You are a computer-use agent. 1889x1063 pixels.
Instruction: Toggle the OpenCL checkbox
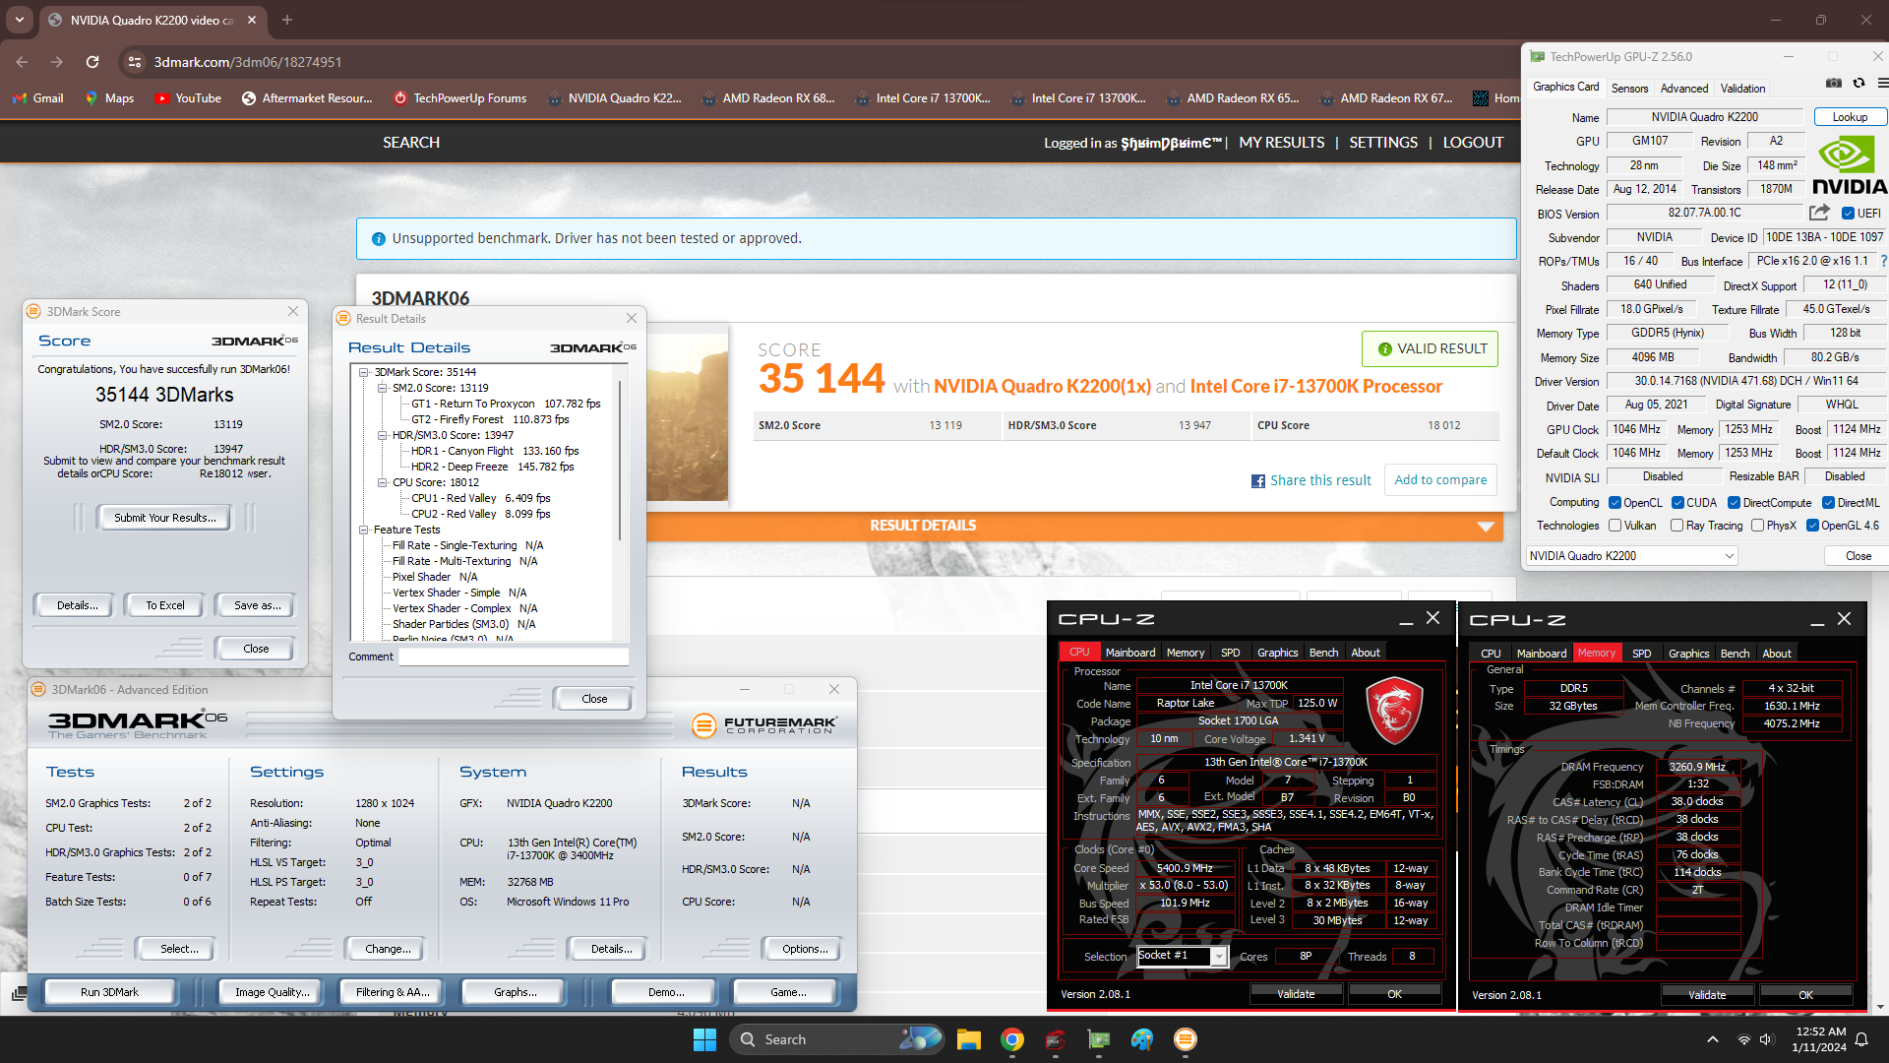(x=1615, y=503)
